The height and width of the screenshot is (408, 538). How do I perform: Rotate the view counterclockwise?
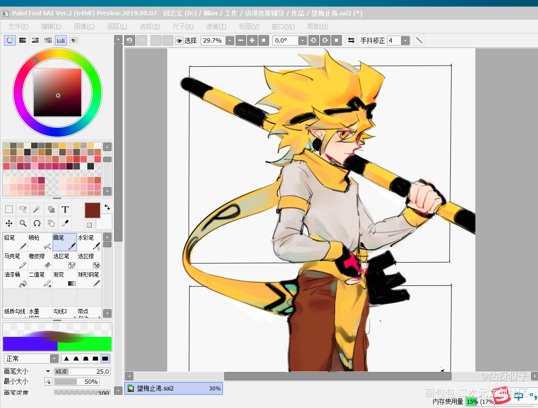pyautogui.click(x=313, y=40)
